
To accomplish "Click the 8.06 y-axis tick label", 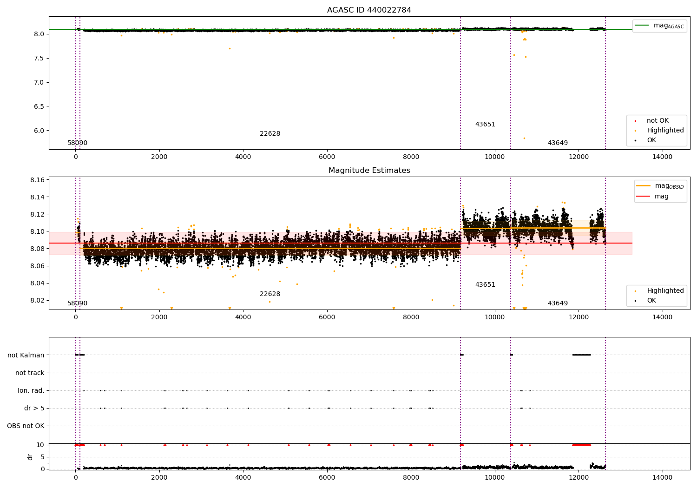I will click(x=37, y=266).
